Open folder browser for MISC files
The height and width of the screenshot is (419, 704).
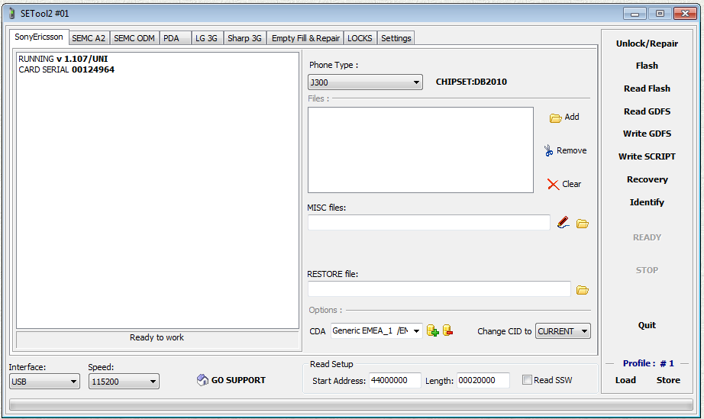point(583,224)
